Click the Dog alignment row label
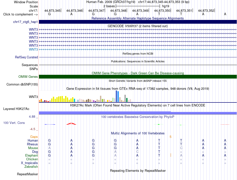Viewport: 237px width, 180px height. [35, 152]
